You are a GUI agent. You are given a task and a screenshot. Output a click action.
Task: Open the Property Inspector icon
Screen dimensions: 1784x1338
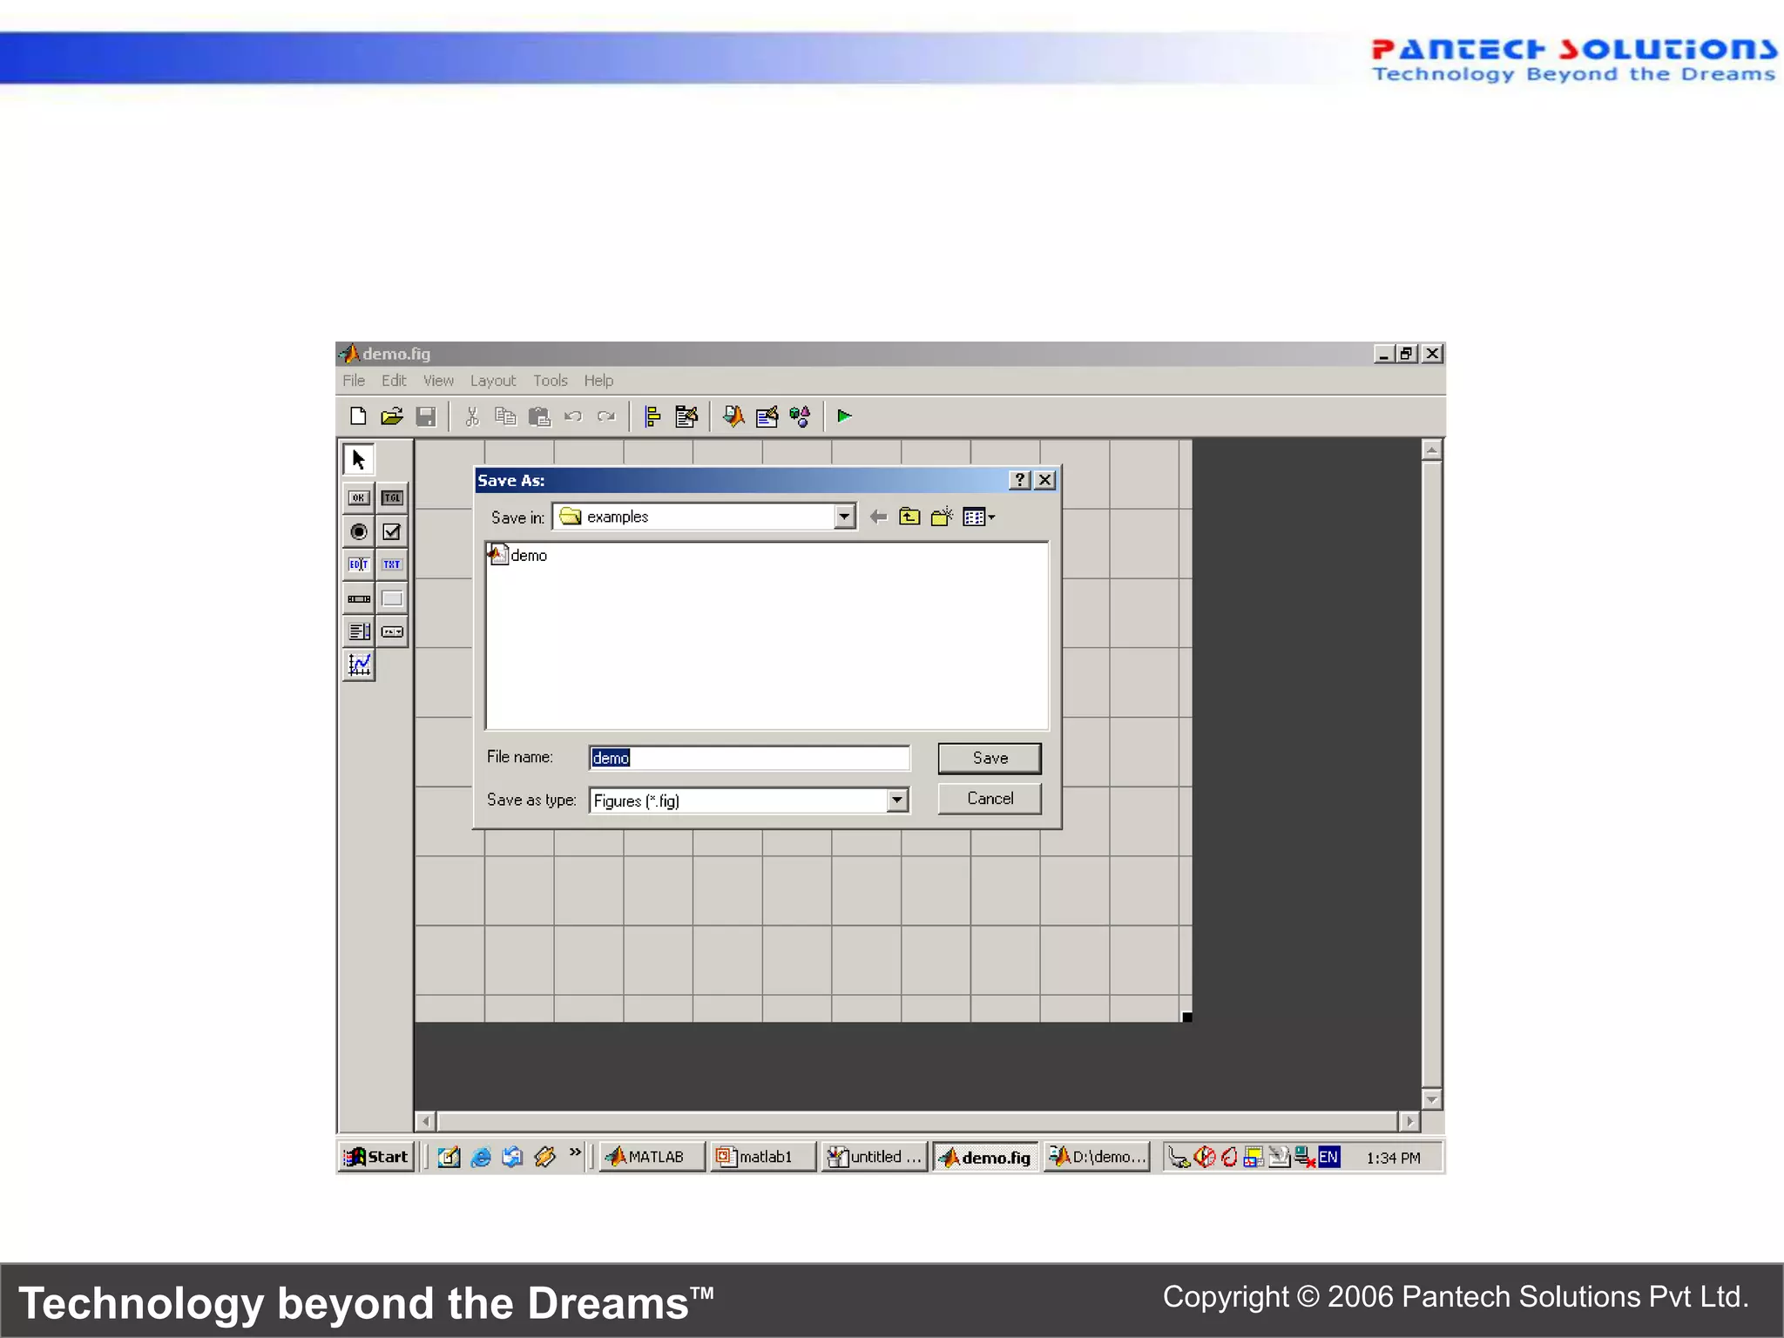767,416
